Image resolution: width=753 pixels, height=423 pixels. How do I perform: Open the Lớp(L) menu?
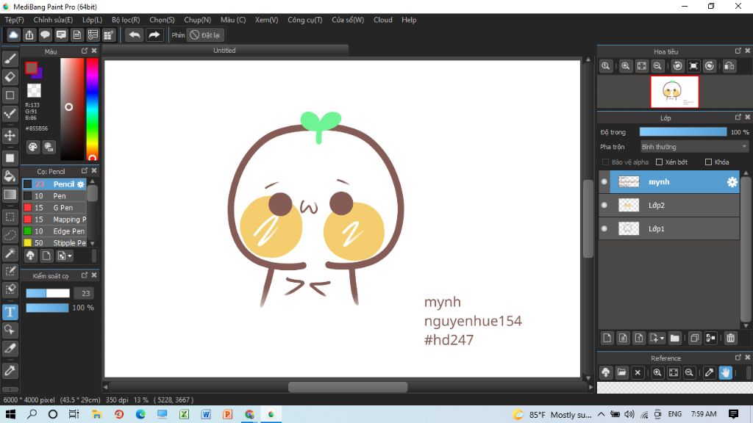point(92,20)
